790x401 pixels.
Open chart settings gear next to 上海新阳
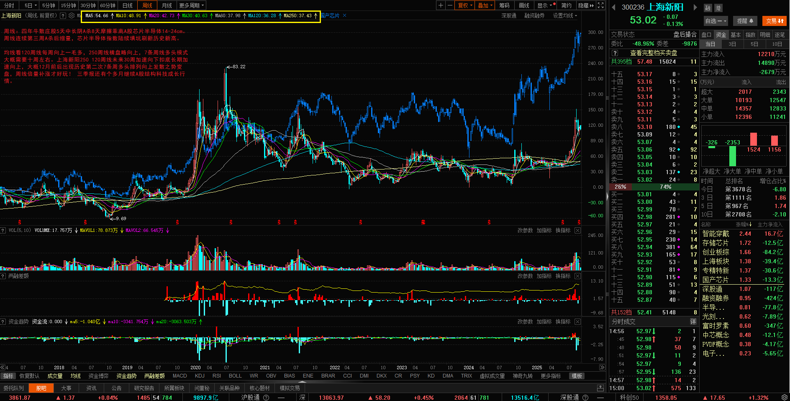72,15
